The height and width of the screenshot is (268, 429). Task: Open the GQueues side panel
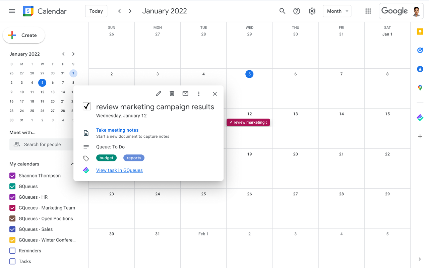coord(420,118)
